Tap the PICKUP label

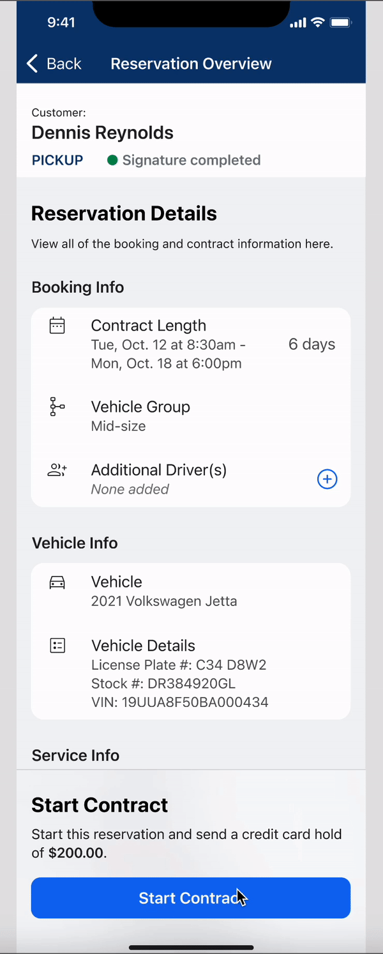click(57, 160)
